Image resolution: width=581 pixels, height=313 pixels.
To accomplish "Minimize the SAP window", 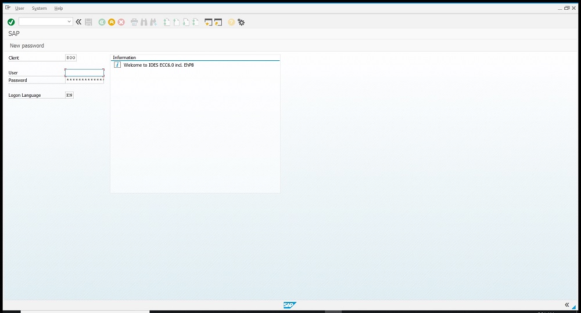I will click(560, 8).
